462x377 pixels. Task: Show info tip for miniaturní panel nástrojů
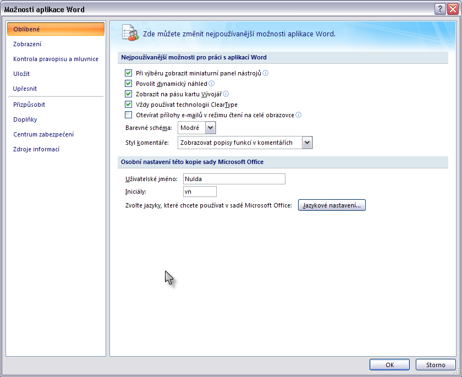click(x=266, y=73)
